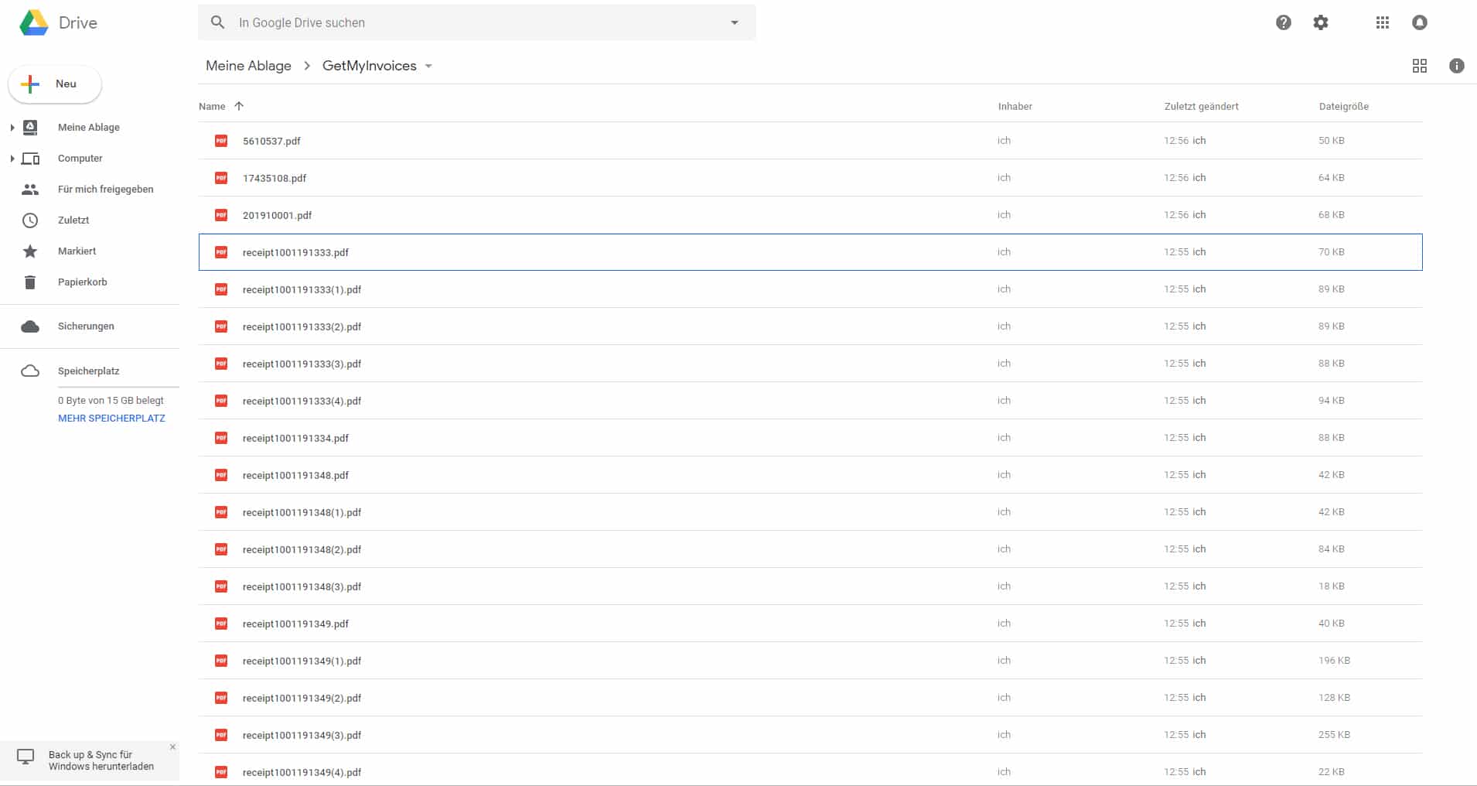Expand the Computer tree
Screen dimensions: 1477x786
tap(12, 158)
